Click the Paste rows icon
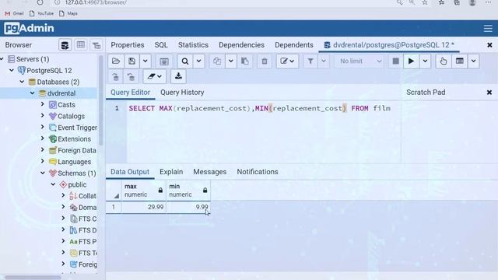 [x=245, y=61]
